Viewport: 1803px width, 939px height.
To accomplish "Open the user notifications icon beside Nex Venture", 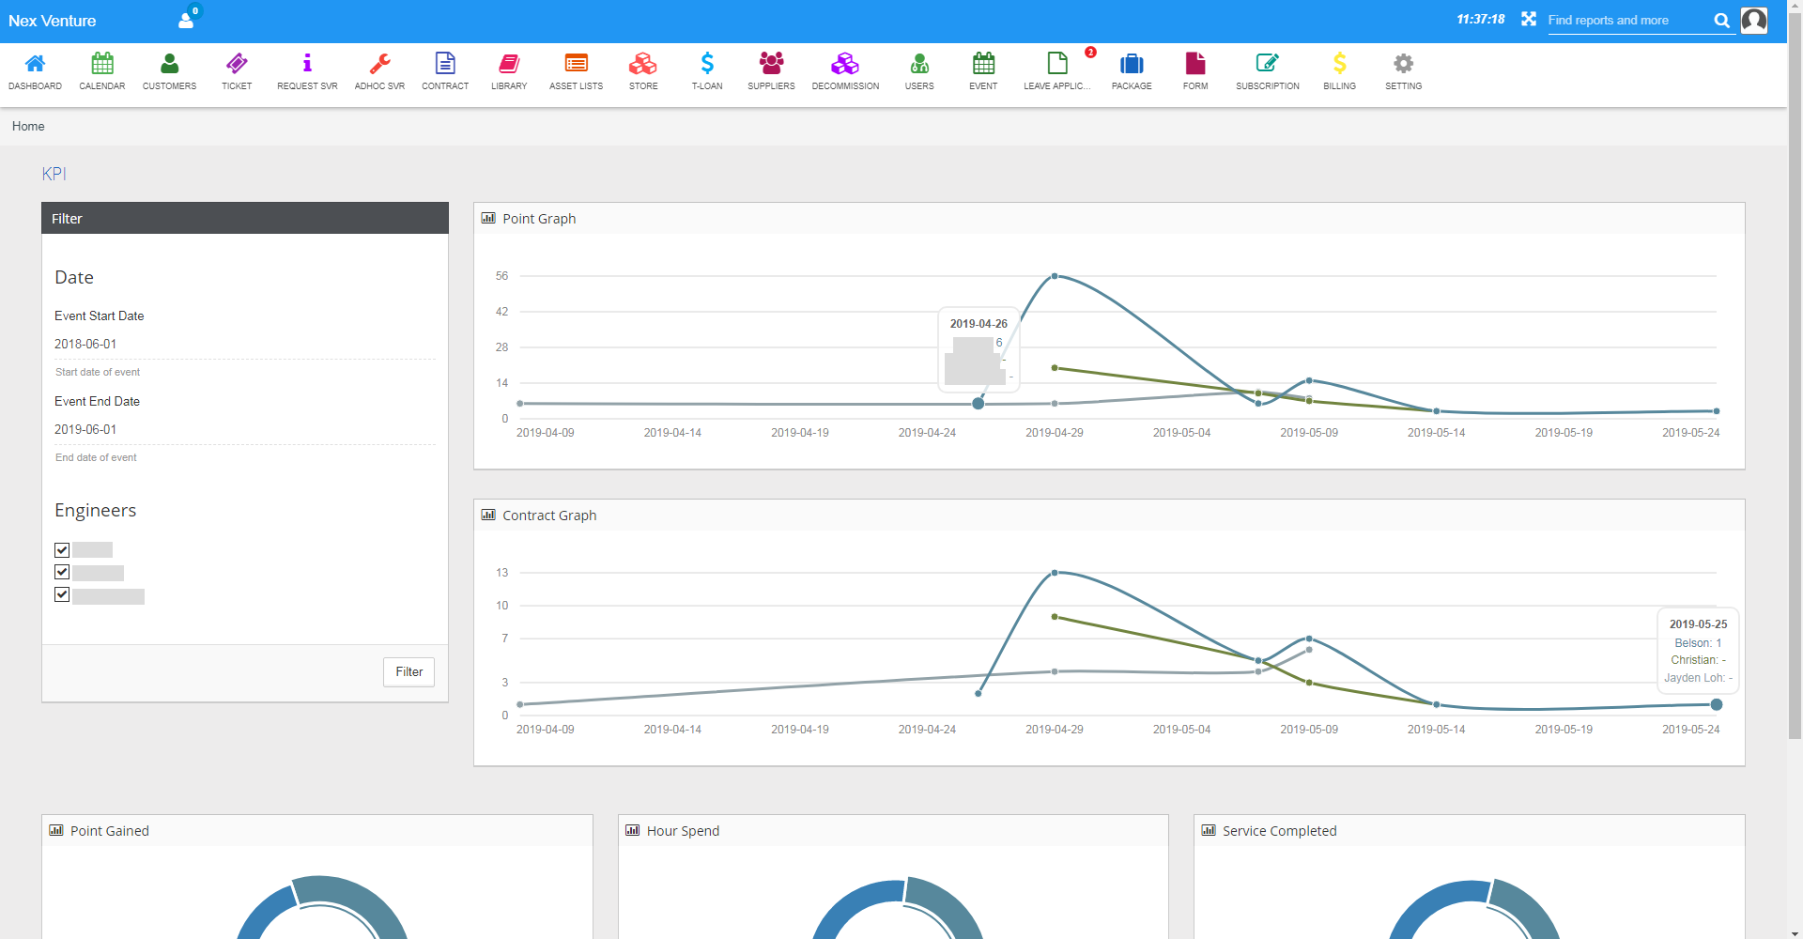I will click(x=187, y=20).
